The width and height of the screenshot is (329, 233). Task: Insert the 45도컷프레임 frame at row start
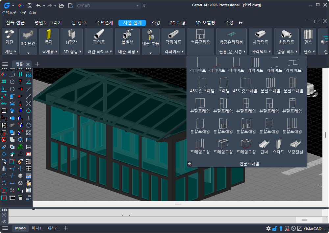click(202, 83)
